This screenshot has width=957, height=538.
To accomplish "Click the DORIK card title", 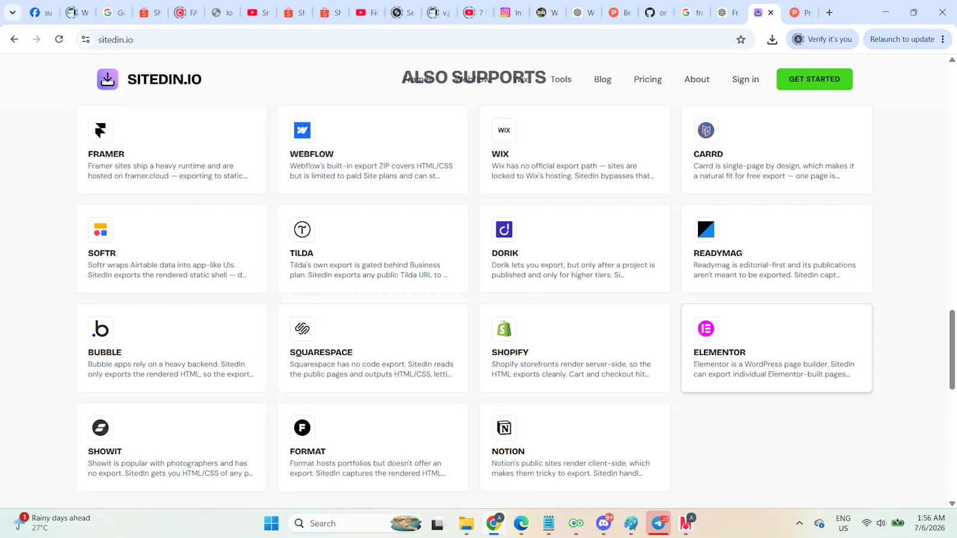I will [x=505, y=253].
